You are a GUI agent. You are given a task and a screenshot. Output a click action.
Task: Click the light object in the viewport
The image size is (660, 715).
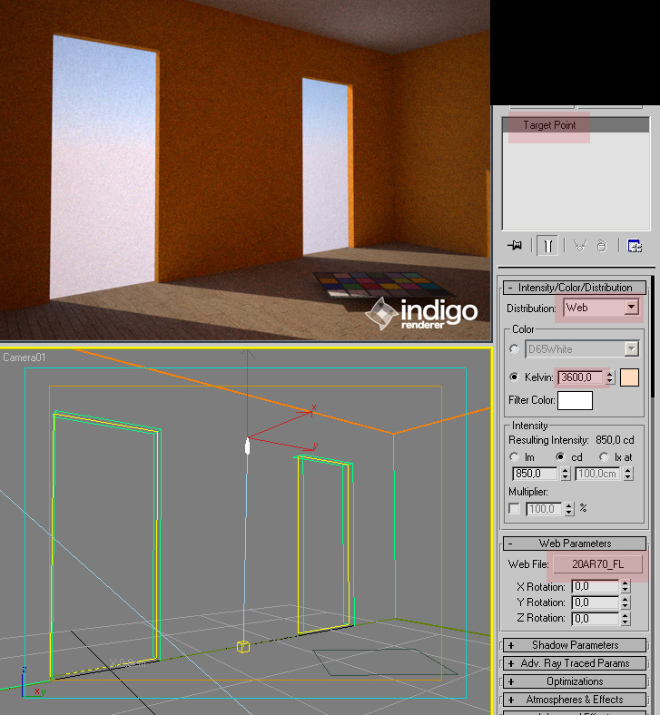point(247,446)
